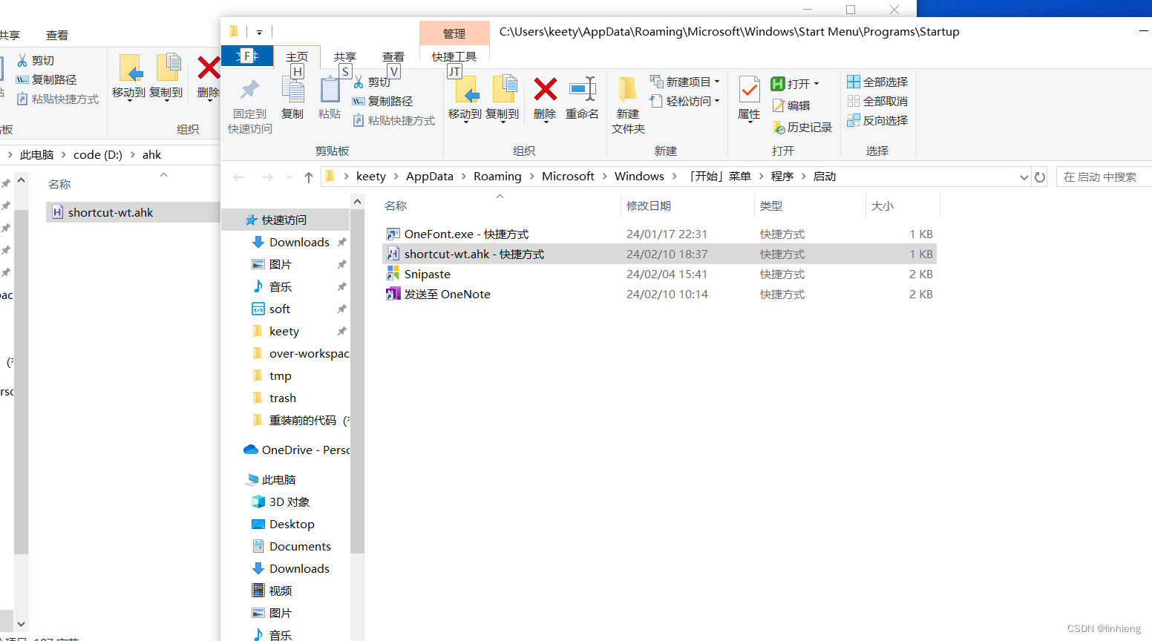
Task: Click the refresh button beside the address bar
Action: (x=1040, y=177)
